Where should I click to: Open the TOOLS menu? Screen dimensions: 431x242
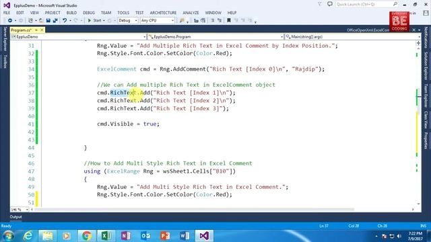pyautogui.click(x=123, y=13)
